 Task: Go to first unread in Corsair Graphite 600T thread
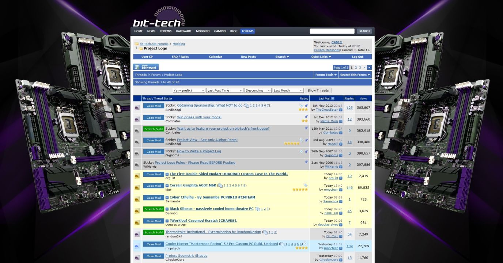tap(167, 186)
